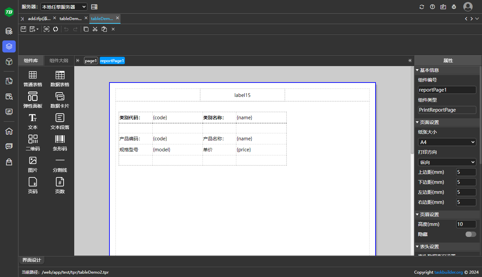482x277 pixels.
Task: Open the database settings sidebar icon
Action: tap(9, 31)
